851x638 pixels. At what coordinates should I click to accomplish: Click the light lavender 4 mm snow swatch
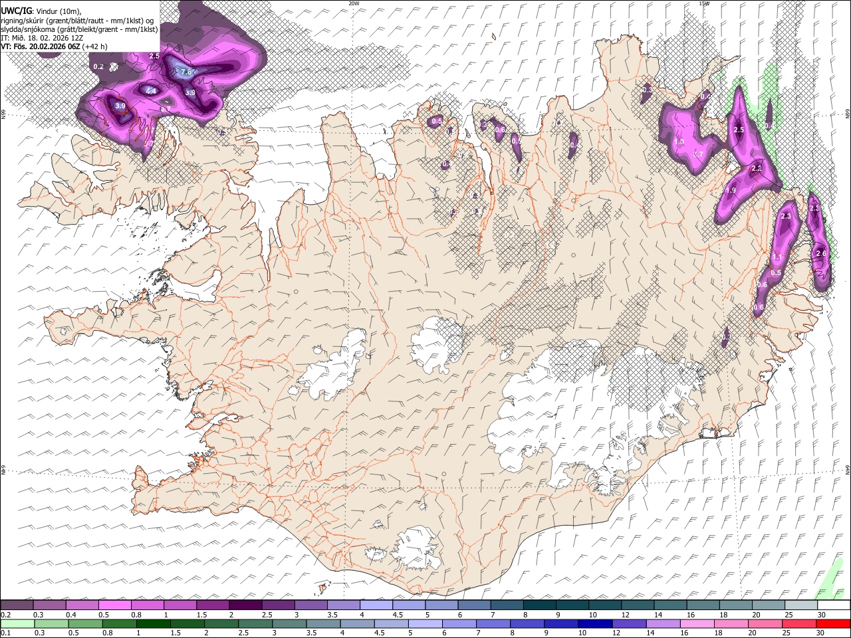pyautogui.click(x=376, y=605)
